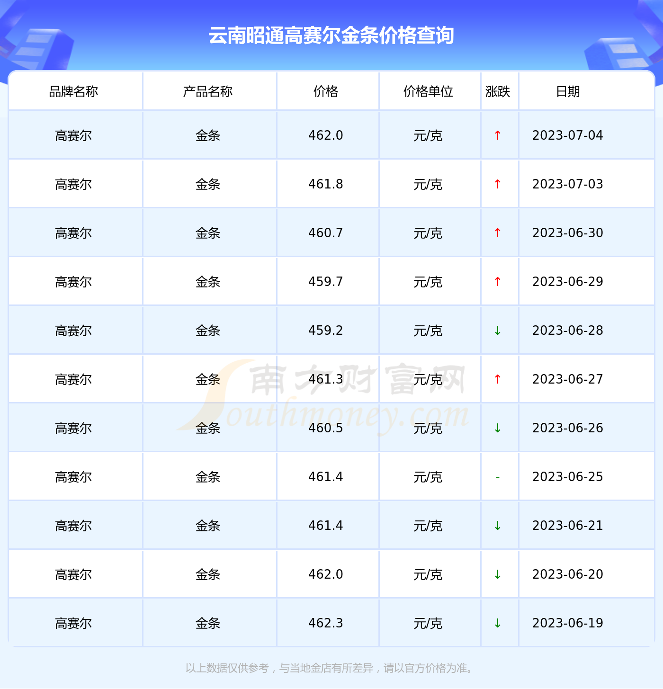Screen dimensions: 663x689
Task: Click the price 461.8
Action: click(326, 184)
